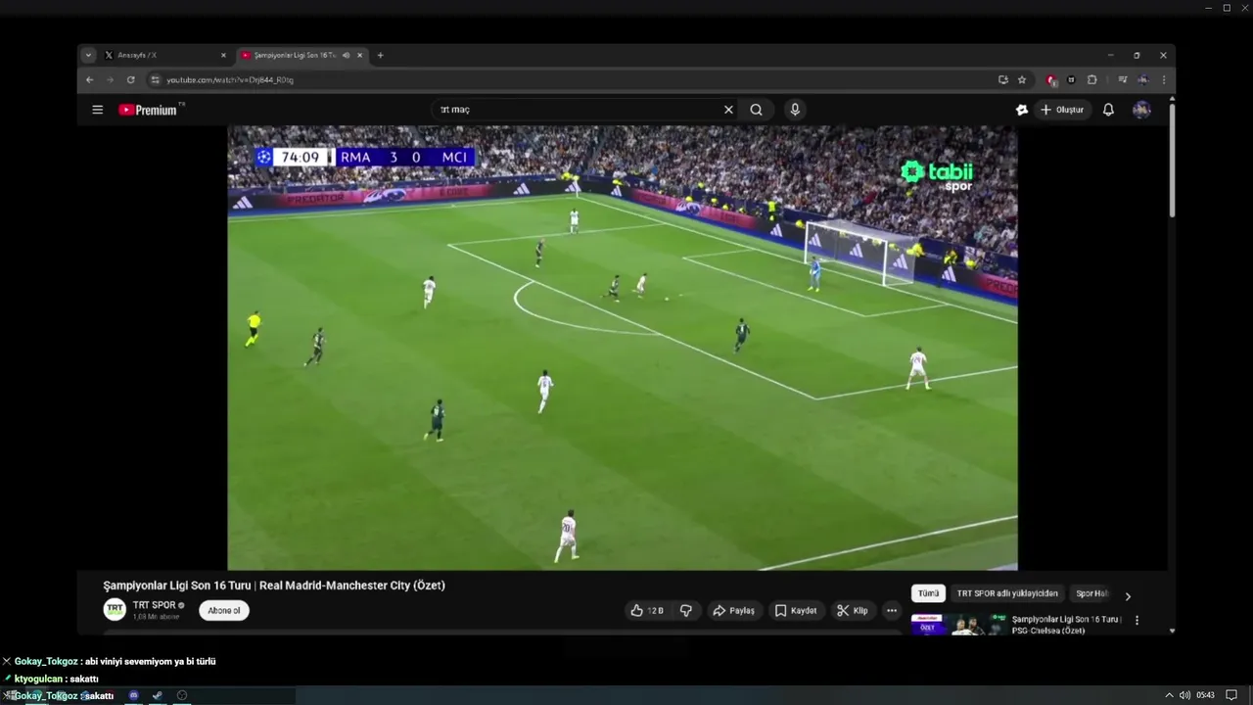Open Discord from the taskbar
The height and width of the screenshot is (705, 1253).
pos(134,695)
